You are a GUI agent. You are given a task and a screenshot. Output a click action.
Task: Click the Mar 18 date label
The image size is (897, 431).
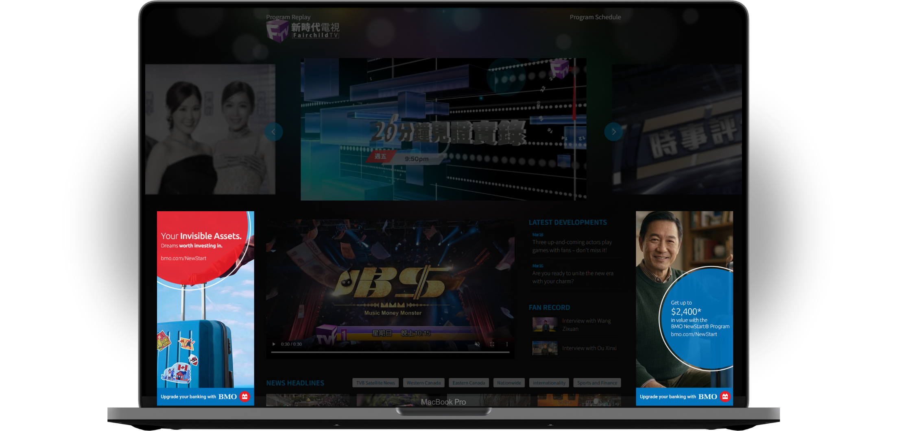(x=538, y=235)
